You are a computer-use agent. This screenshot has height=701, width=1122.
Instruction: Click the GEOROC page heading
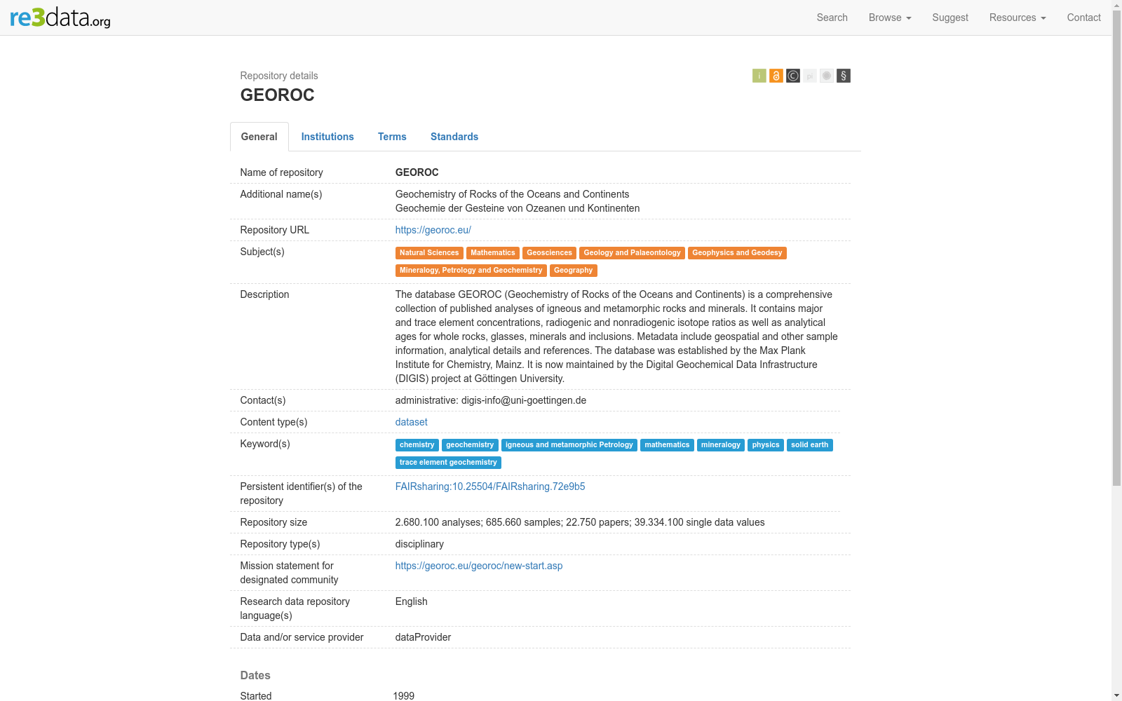tap(278, 95)
